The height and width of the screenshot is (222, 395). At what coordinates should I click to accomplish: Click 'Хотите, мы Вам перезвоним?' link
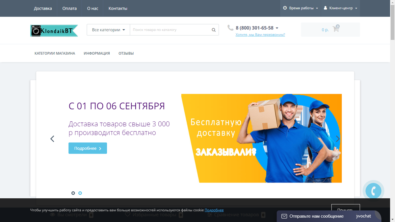tap(260, 35)
